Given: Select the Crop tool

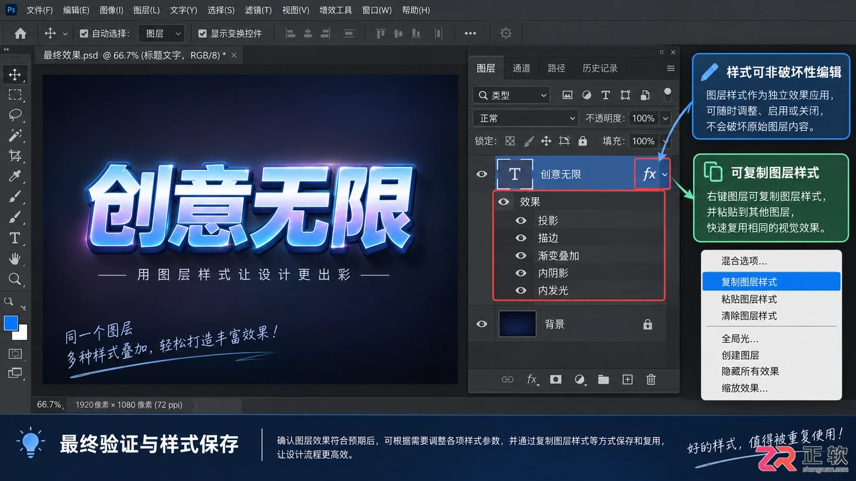Looking at the screenshot, I should [x=15, y=156].
